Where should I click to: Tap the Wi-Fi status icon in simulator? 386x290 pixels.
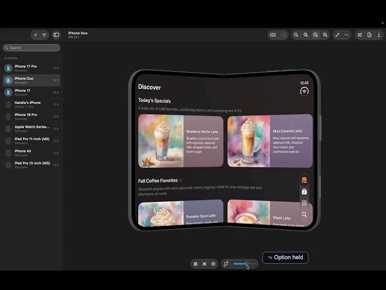click(x=305, y=91)
